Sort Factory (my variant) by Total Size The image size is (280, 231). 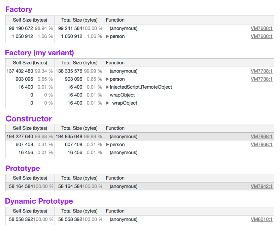click(79, 63)
